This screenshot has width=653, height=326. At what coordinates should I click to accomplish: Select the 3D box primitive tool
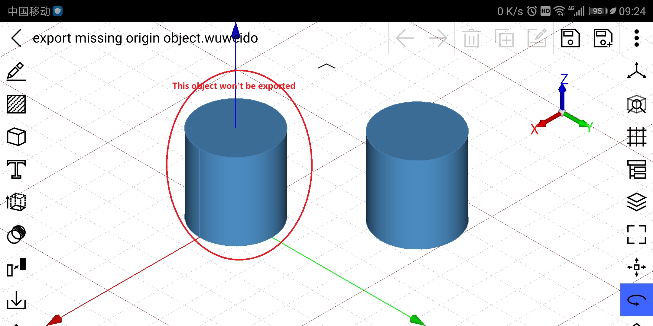pos(16,137)
